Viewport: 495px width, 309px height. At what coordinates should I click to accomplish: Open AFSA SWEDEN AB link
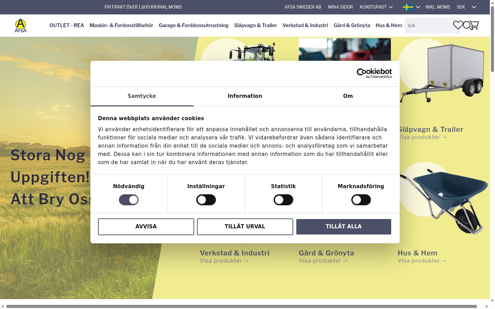(303, 7)
